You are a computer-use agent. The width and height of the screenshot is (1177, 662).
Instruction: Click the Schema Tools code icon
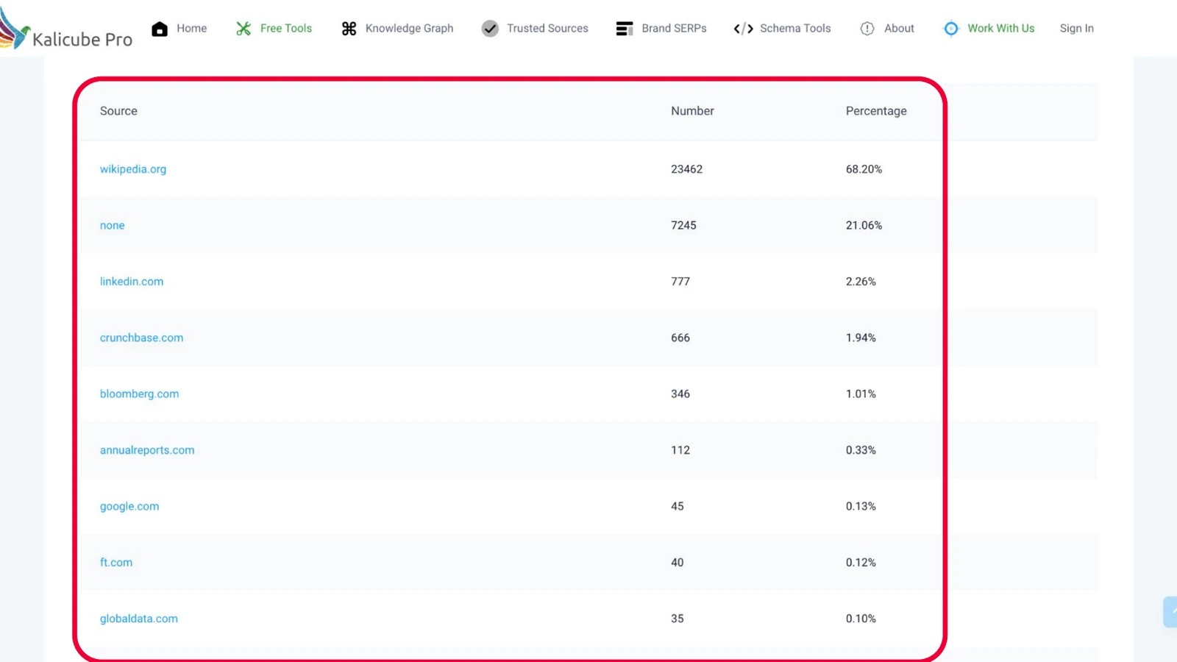click(x=744, y=29)
